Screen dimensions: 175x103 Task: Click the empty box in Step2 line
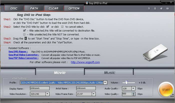point(62,27)
